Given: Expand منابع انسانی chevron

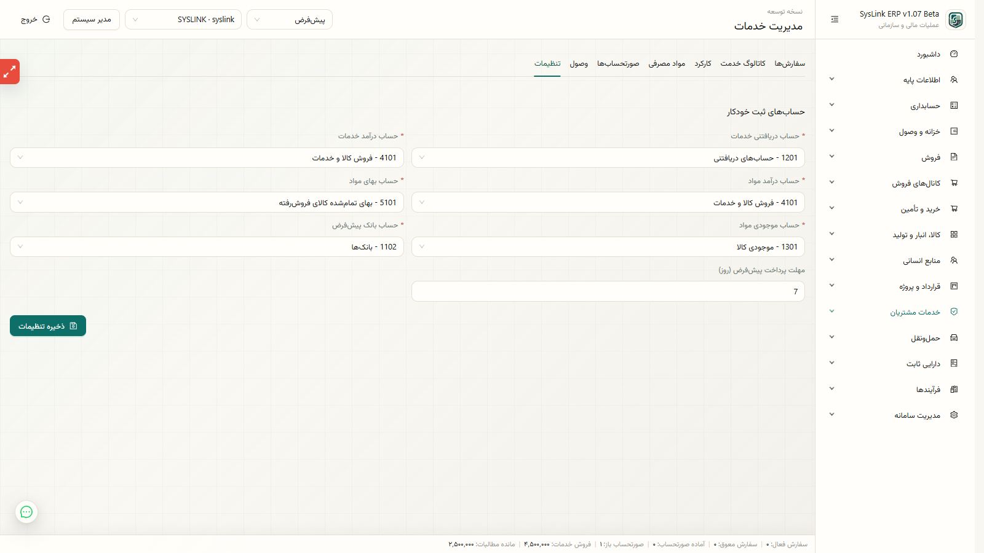Looking at the screenshot, I should (831, 260).
